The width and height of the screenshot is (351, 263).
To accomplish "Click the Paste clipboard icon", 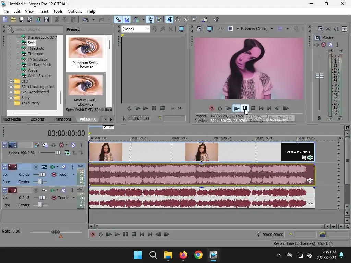I will coord(73,20).
